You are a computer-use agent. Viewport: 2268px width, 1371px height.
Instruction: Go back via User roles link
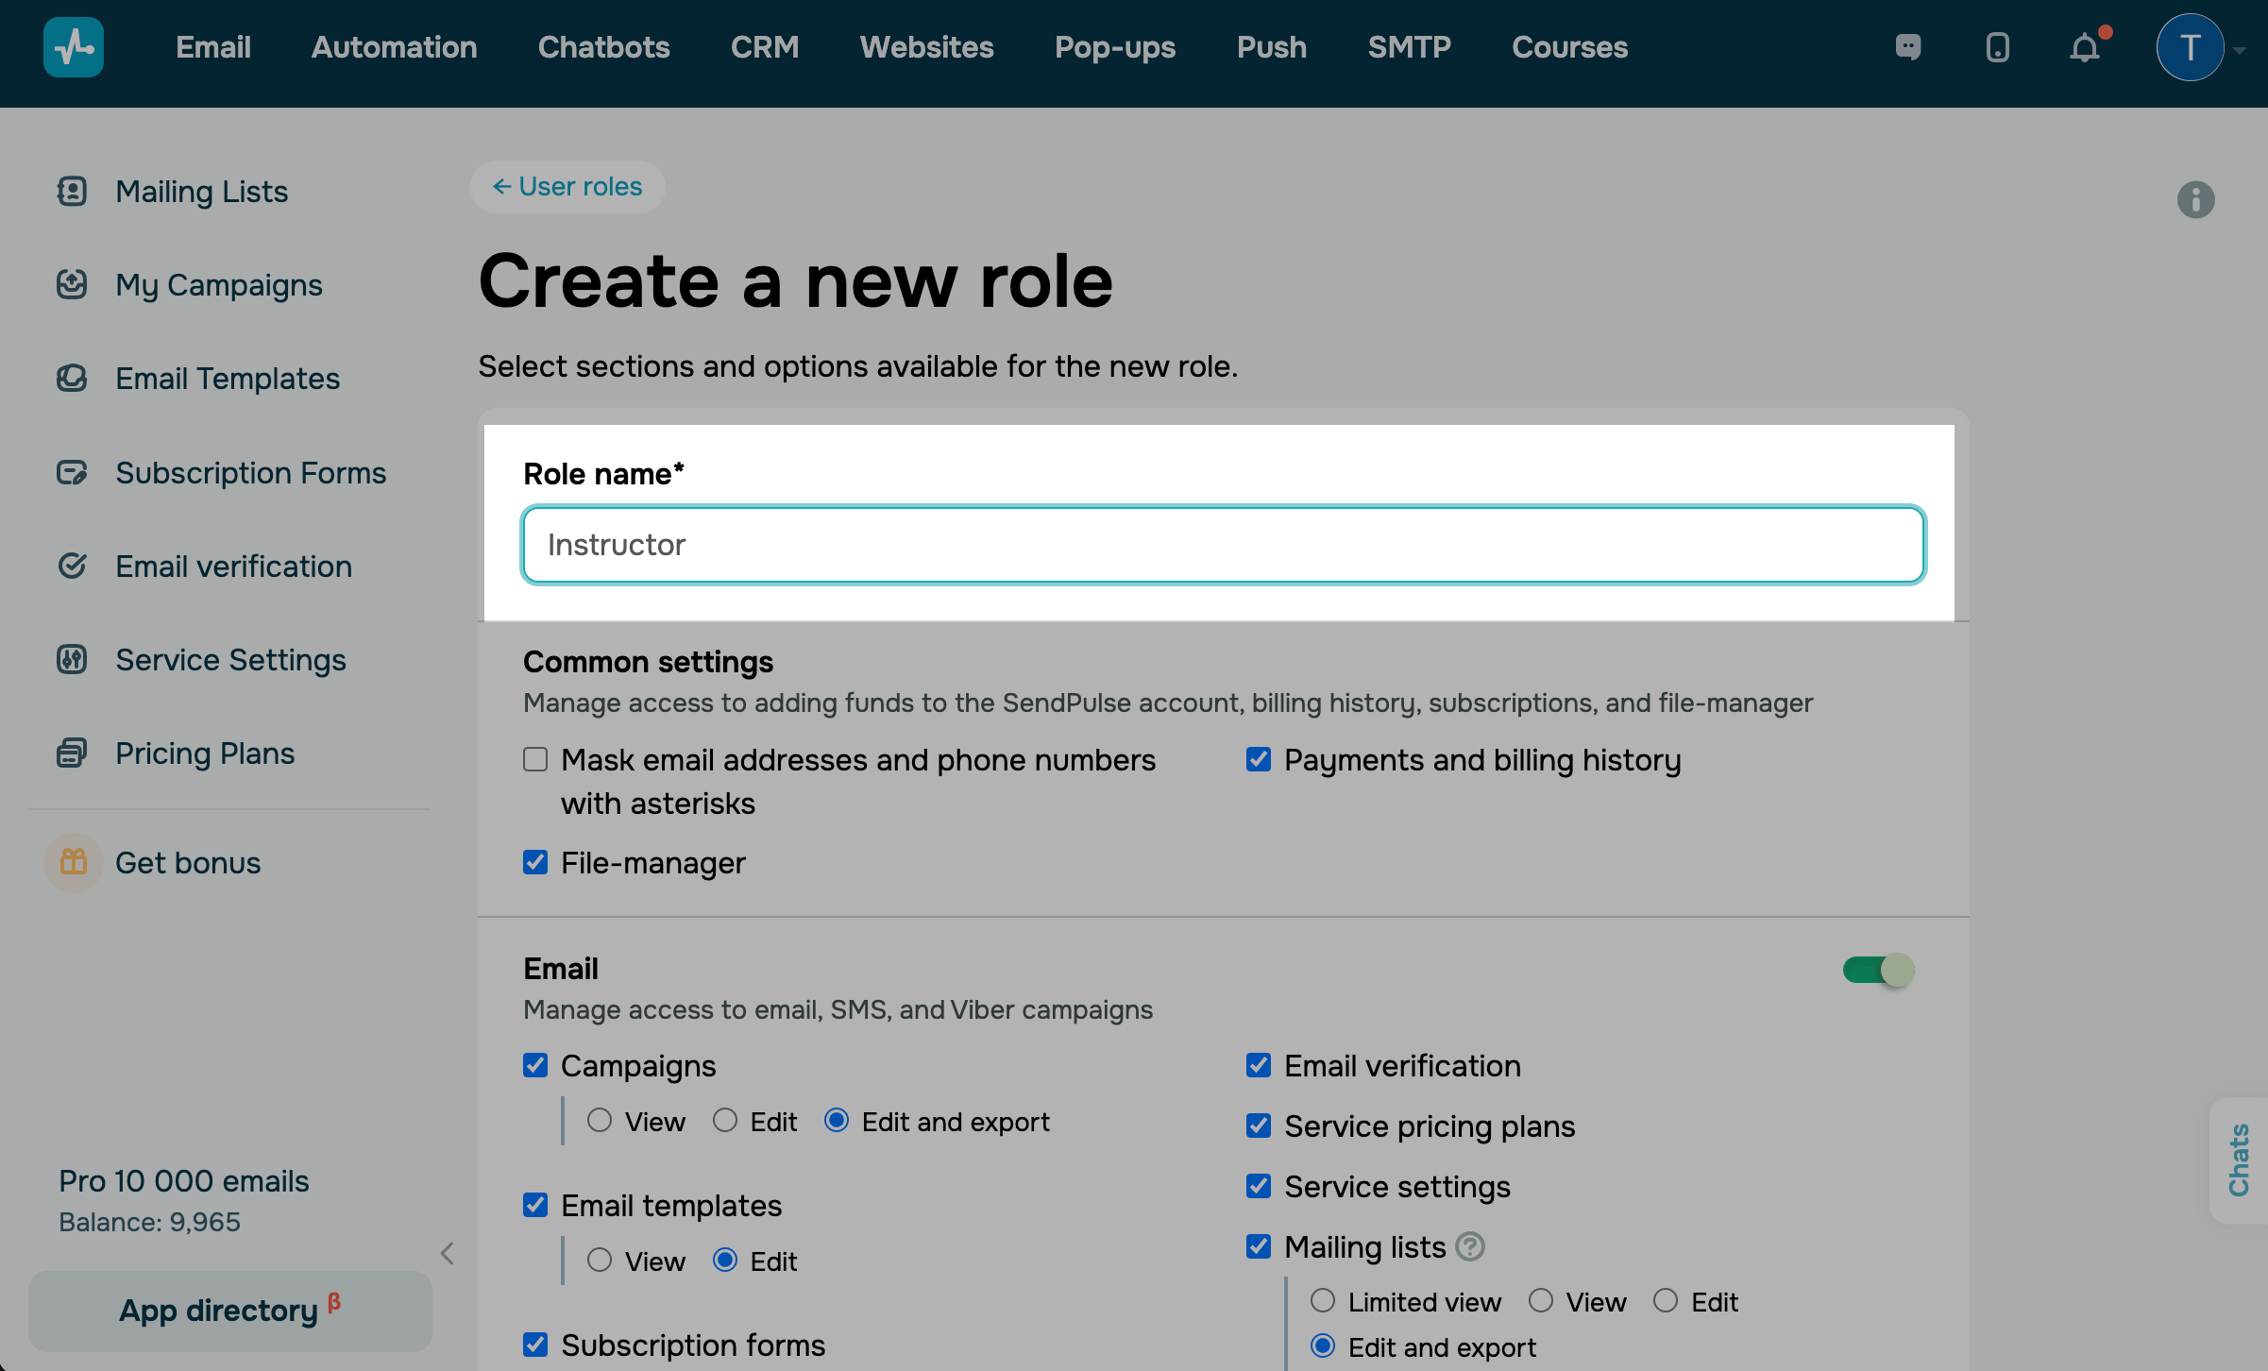[567, 187]
